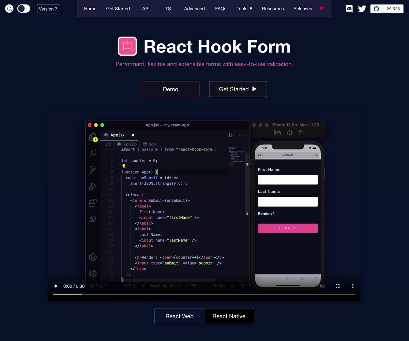Open the video more options menu

(x=353, y=286)
